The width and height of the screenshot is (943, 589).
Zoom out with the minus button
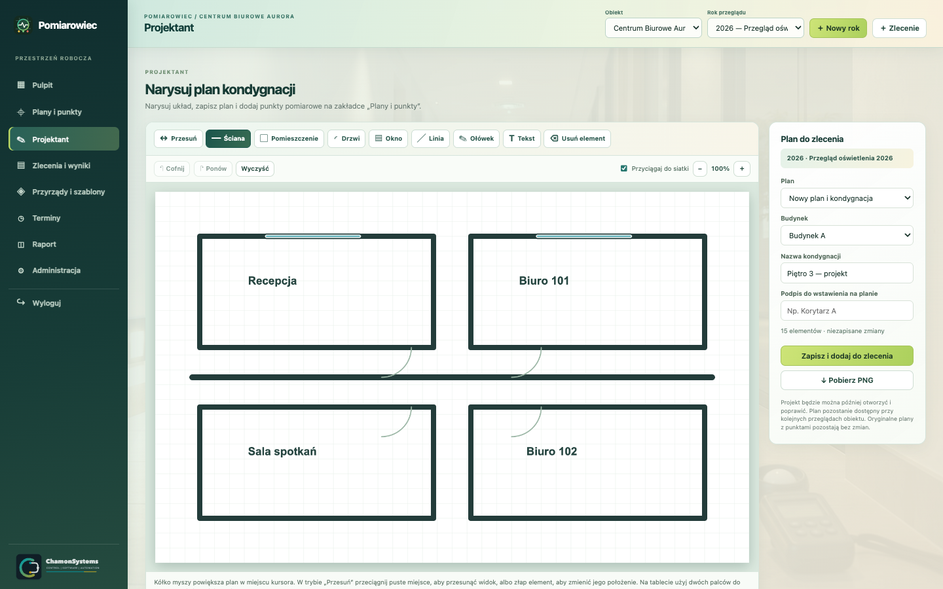pos(700,169)
